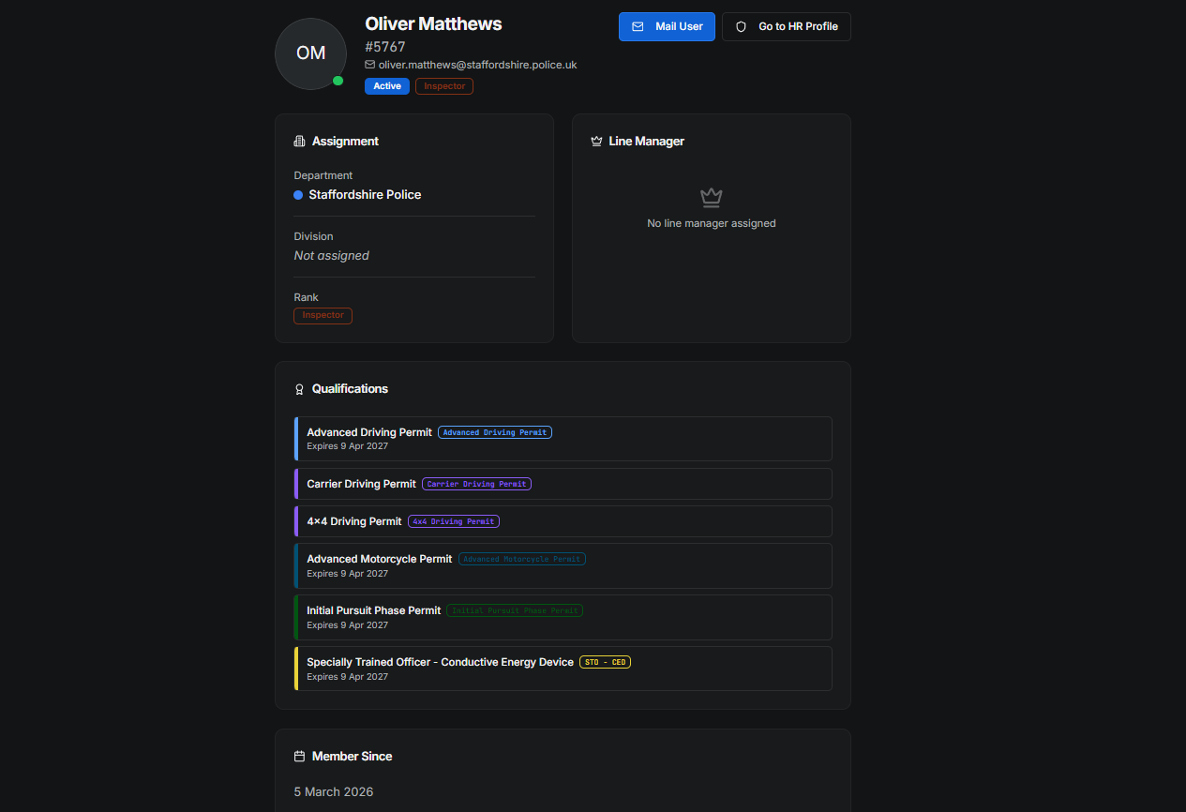The width and height of the screenshot is (1186, 812).
Task: Send mail via Mail User button
Action: click(667, 26)
